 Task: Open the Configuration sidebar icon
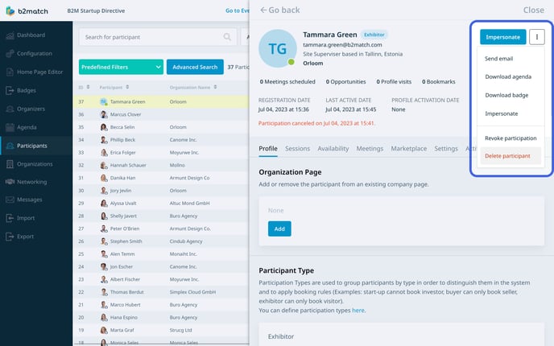[x=10, y=54]
